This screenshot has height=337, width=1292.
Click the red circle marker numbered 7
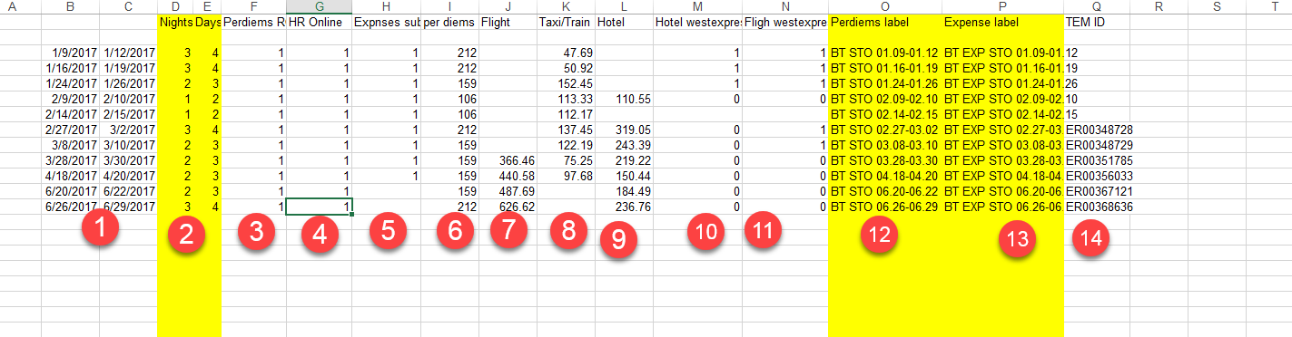pos(508,231)
